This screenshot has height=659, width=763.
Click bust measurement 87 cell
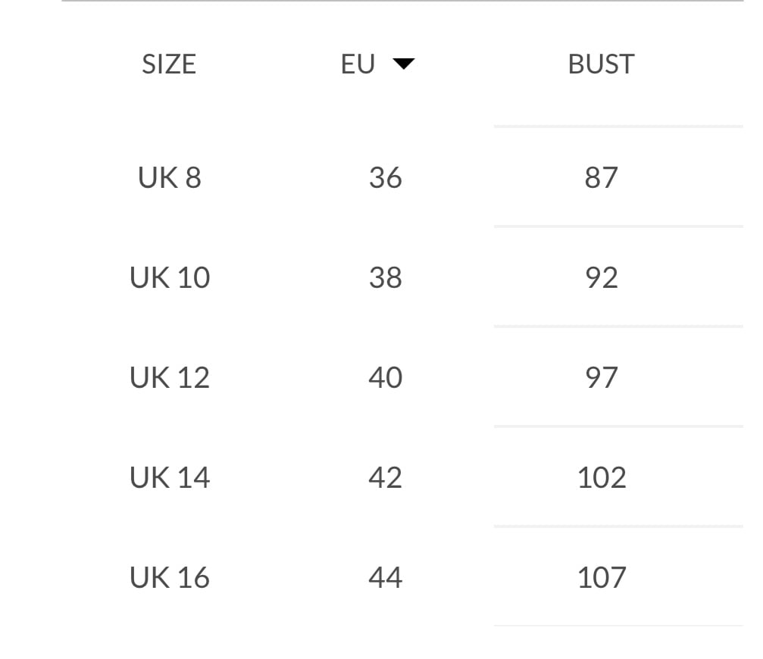[x=601, y=178]
